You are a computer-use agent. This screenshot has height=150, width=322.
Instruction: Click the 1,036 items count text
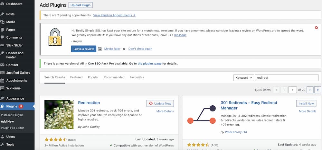coord(263,90)
